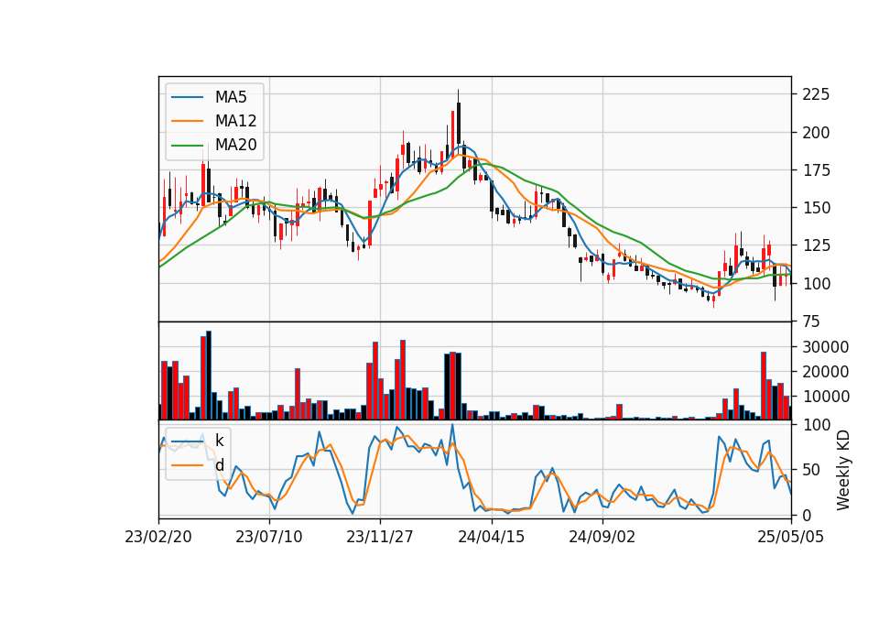This screenshot has width=879, height=632.
Task: Click the 75 price axis tick
Action: point(812,321)
